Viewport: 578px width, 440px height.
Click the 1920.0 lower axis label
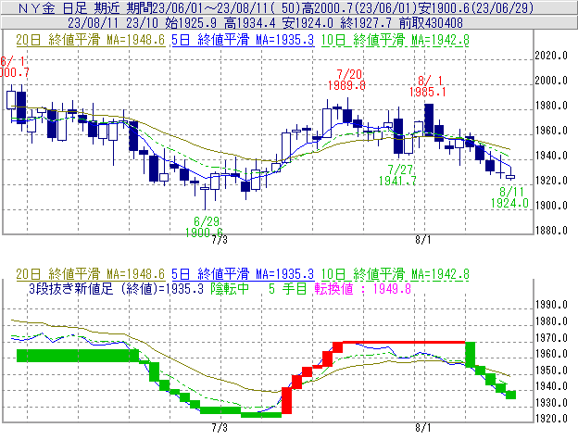pyautogui.click(x=551, y=419)
